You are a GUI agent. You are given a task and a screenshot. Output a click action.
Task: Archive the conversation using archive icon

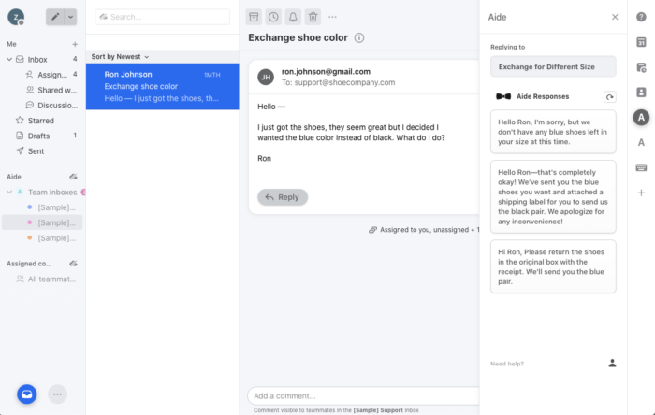[254, 17]
